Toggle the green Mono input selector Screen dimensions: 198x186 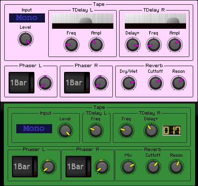34,128
